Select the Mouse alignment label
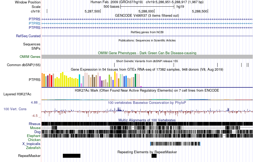The image size is (253, 162). coord(35,128)
